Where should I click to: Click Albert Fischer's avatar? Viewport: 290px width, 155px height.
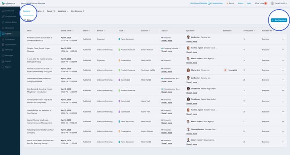(188, 140)
